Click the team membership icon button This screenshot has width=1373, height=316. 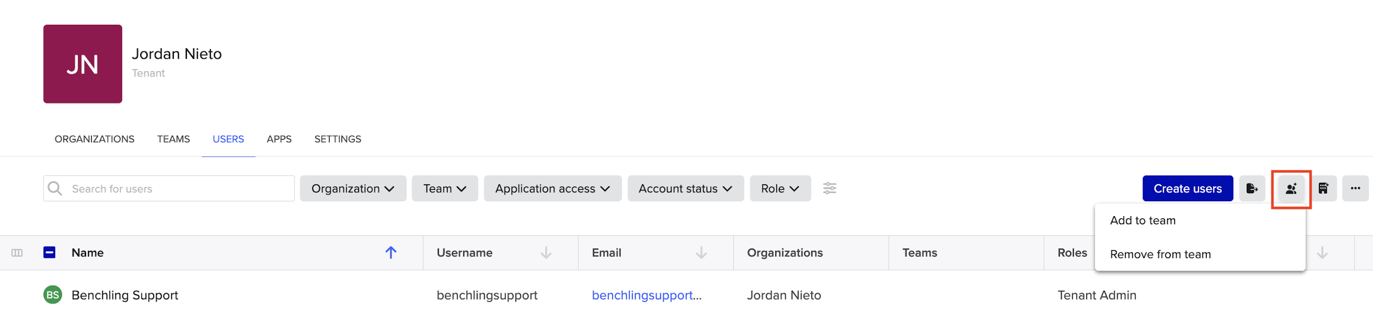1290,188
